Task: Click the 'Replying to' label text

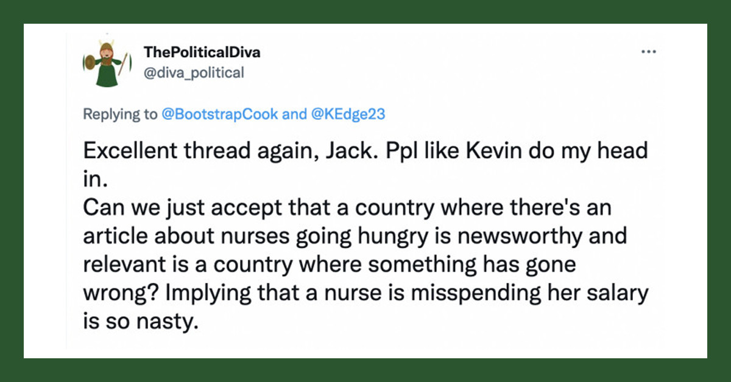Action: tap(122, 114)
